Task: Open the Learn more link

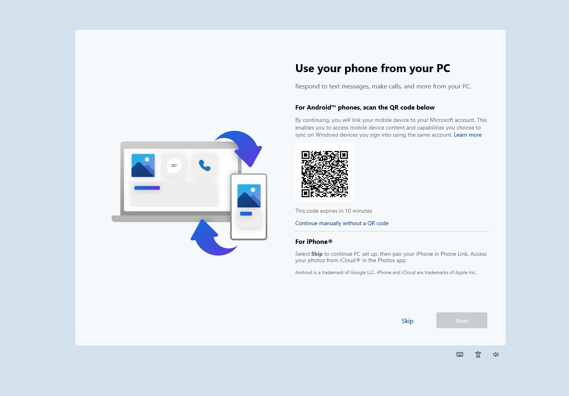Action: coord(467,135)
